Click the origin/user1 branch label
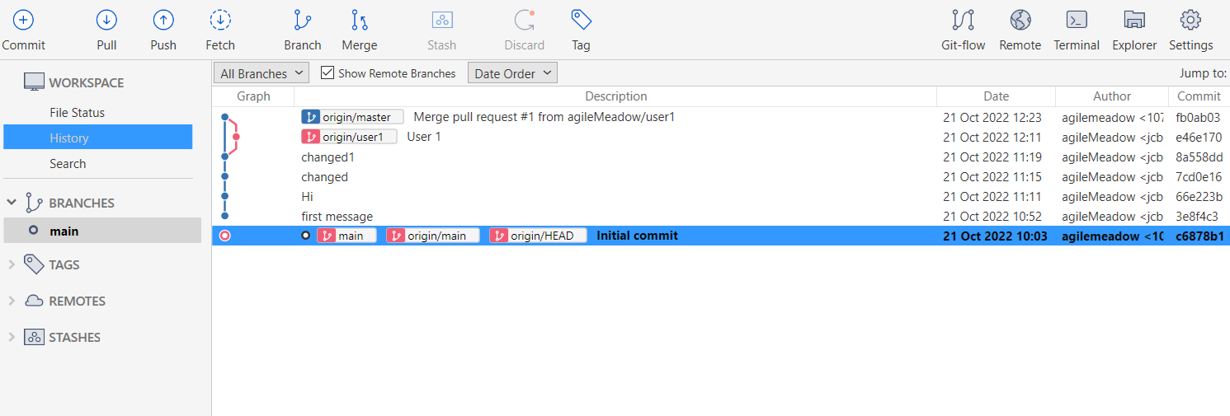This screenshot has width=1230, height=416. tap(349, 137)
